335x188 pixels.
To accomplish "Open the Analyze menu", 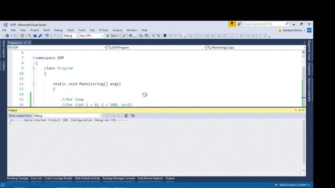I will click(117, 30).
